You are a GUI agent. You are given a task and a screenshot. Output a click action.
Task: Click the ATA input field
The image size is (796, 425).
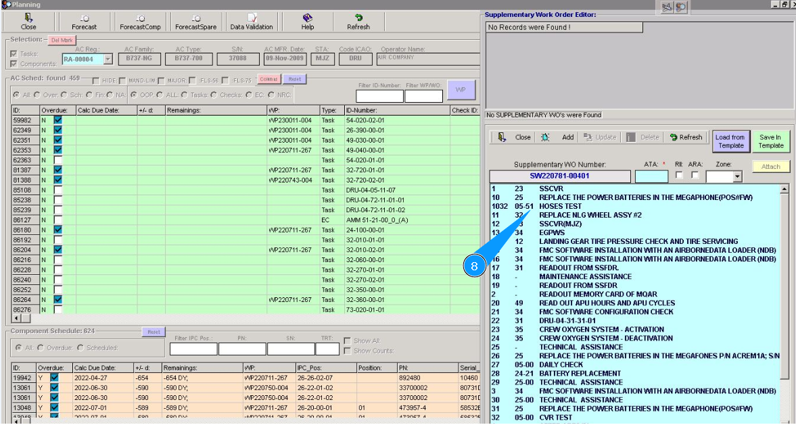pos(651,176)
